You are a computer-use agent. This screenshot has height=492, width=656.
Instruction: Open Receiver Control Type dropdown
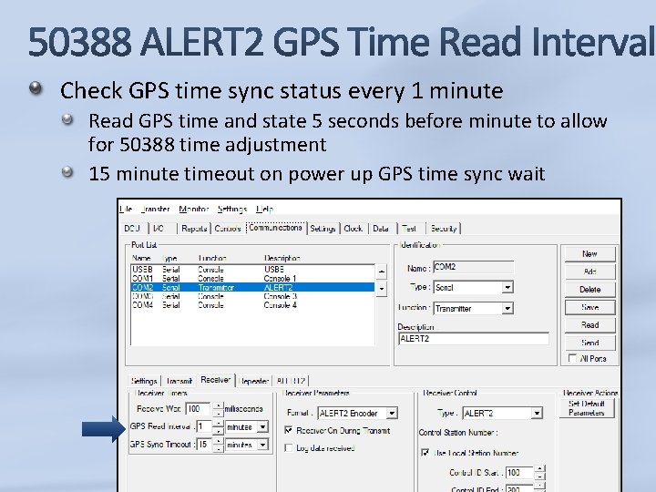pyautogui.click(x=537, y=414)
